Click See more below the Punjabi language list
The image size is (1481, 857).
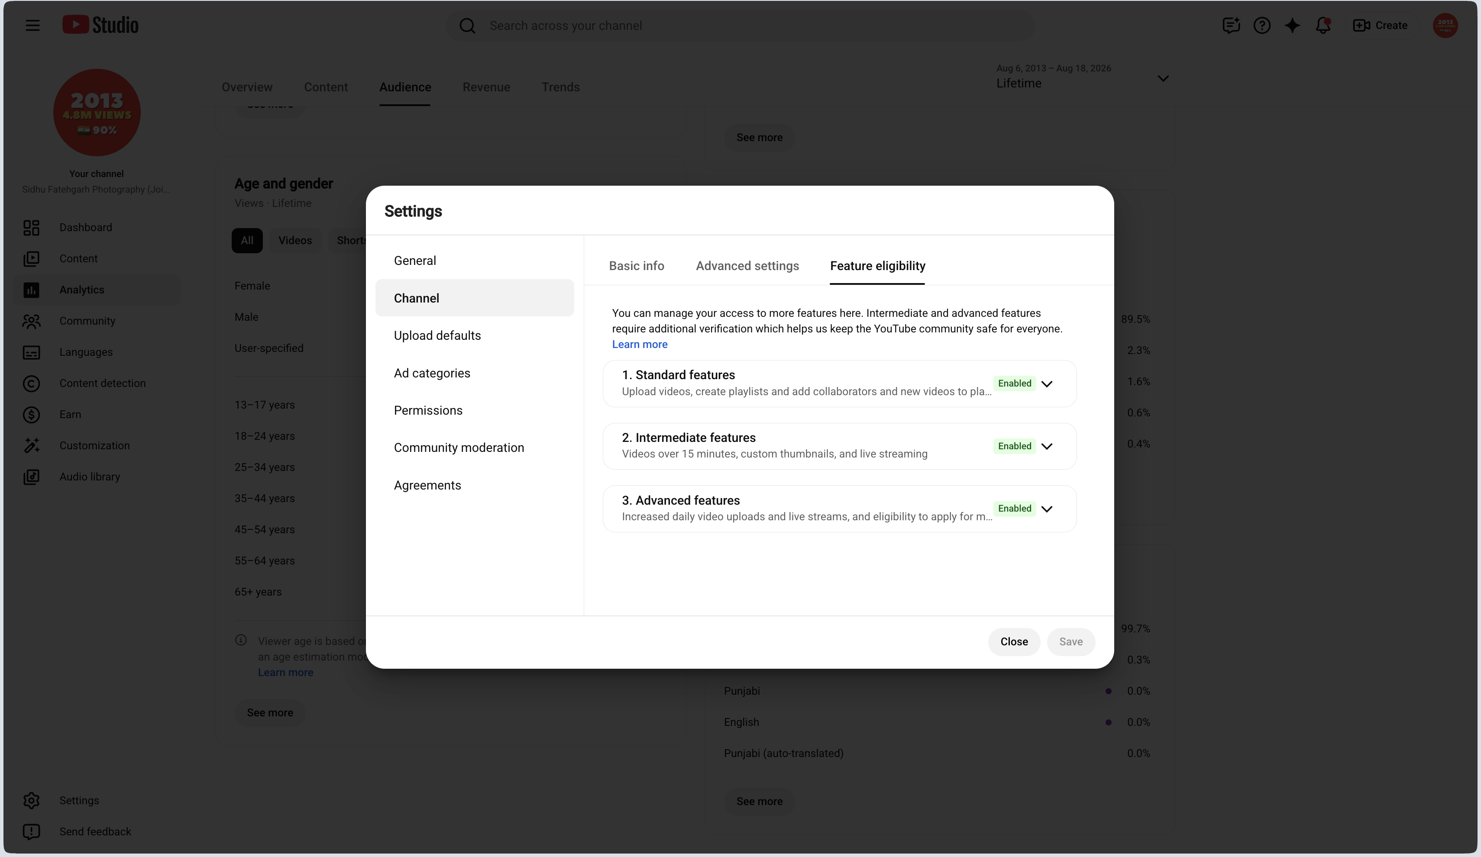click(759, 801)
